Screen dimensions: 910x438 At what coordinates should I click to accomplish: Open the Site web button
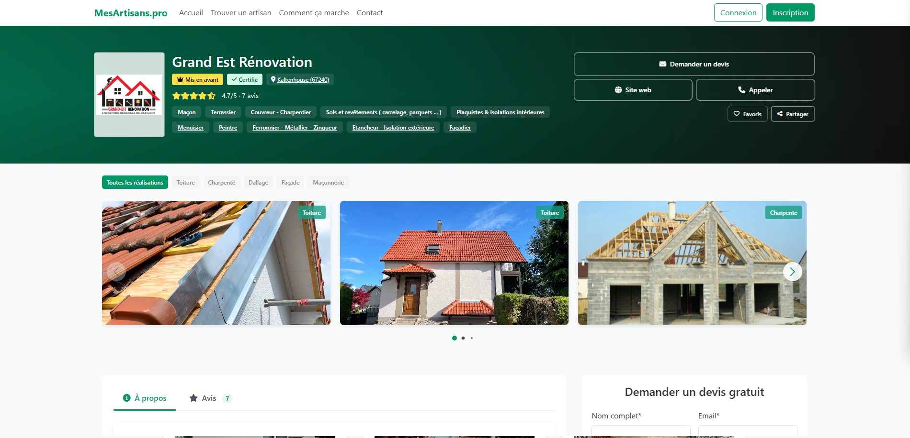(x=633, y=90)
